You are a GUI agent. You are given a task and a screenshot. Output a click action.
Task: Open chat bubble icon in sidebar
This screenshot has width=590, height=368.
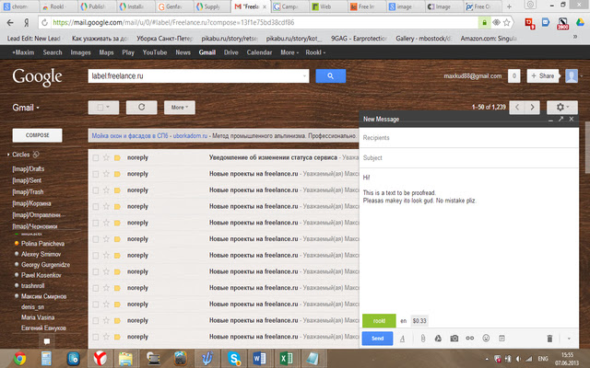point(47,341)
